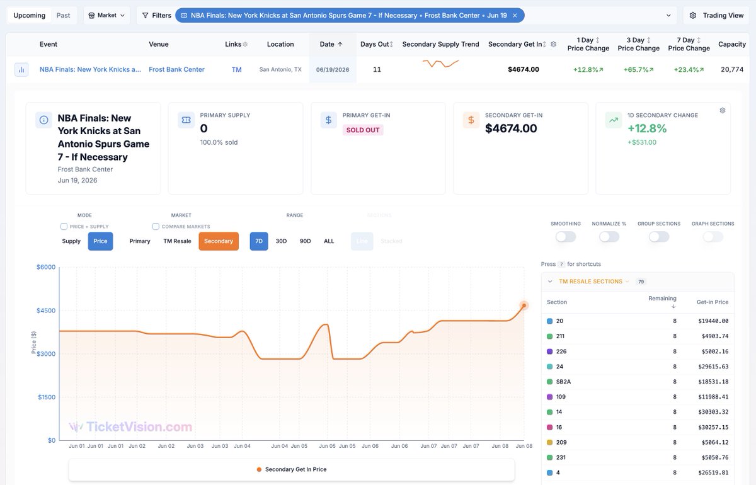This screenshot has height=485, width=756.
Task: Click secondary supply trend sparkline
Action: click(x=440, y=63)
